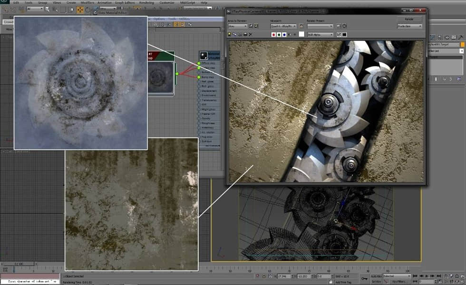This screenshot has width=466, height=285.
Task: Go to Start of animation
Action: (x=415, y=276)
